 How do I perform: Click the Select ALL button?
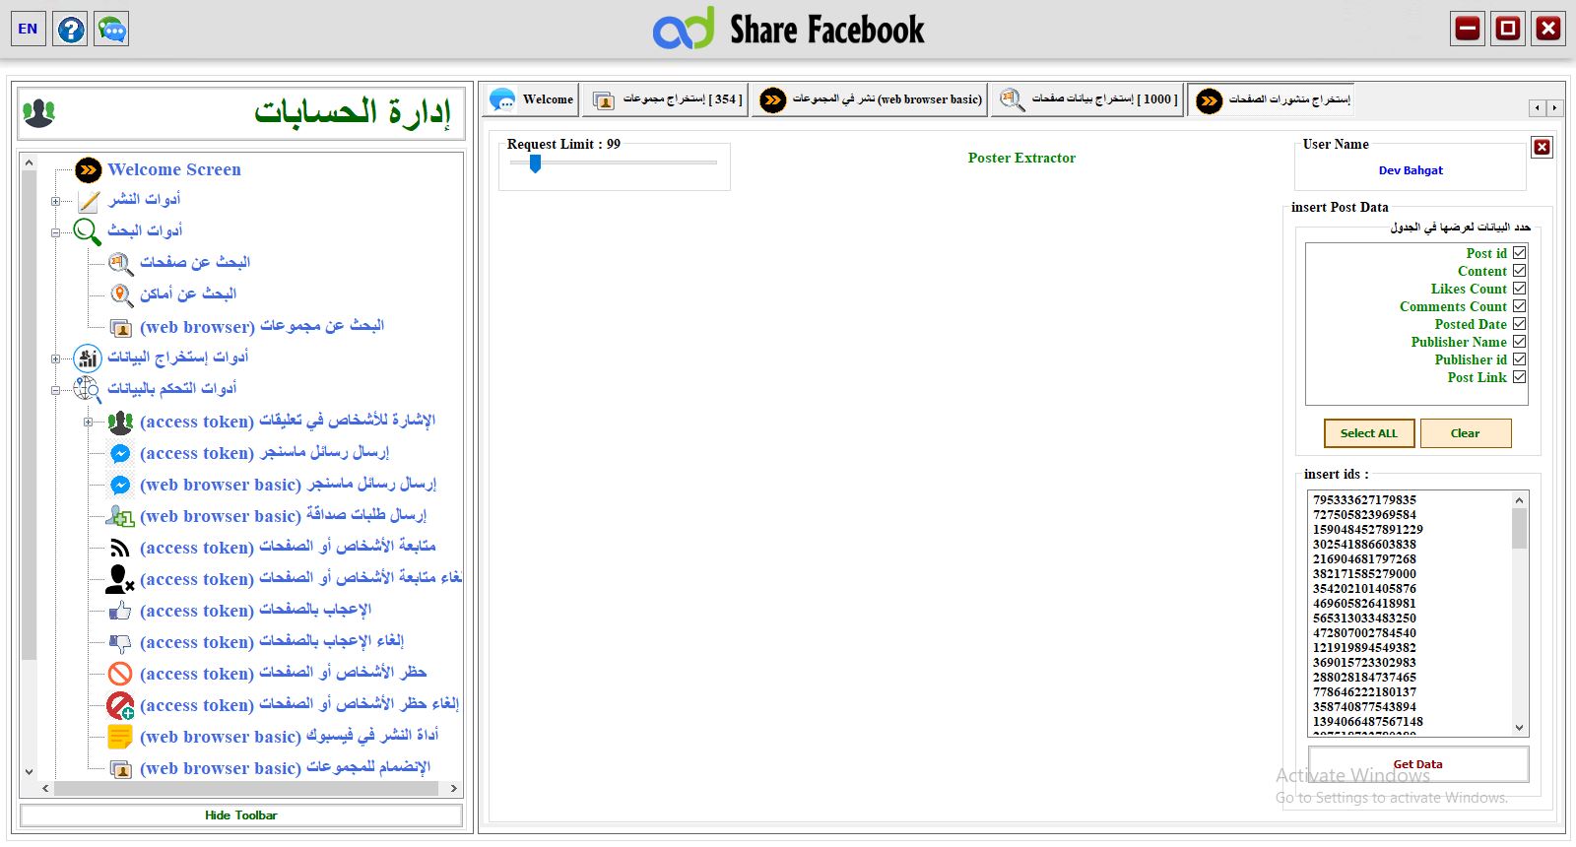point(1368,433)
